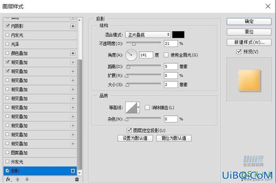276x183 pixels.
Task: Check 使用全局光(G) option
Action: click(x=166, y=55)
